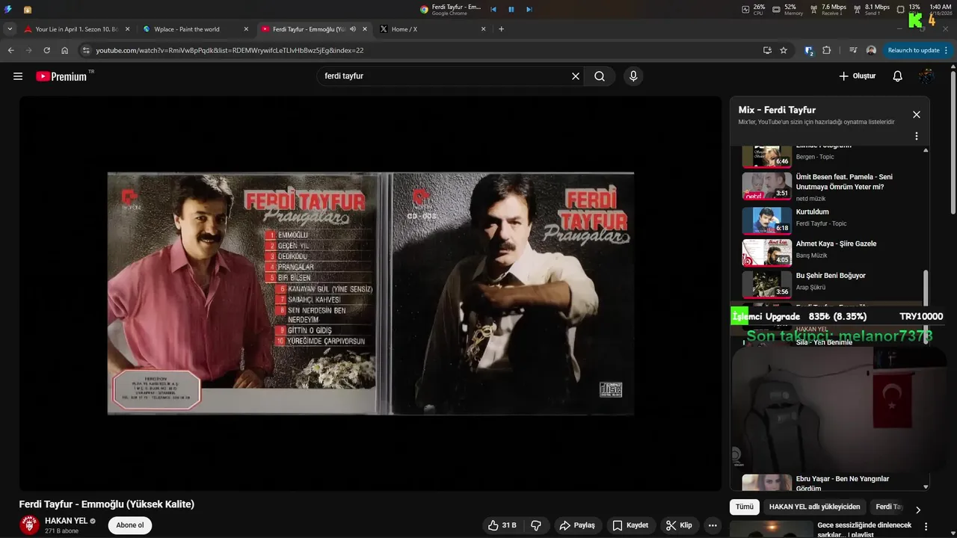The image size is (957, 538).
Task: Open the YouTube notifications bell
Action: click(x=898, y=76)
